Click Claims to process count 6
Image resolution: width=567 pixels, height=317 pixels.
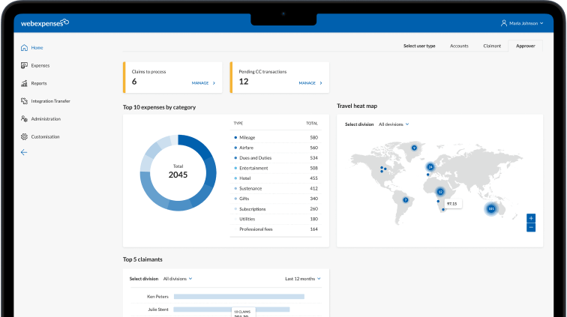point(134,82)
